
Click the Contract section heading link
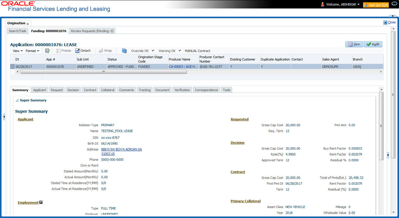point(238,172)
